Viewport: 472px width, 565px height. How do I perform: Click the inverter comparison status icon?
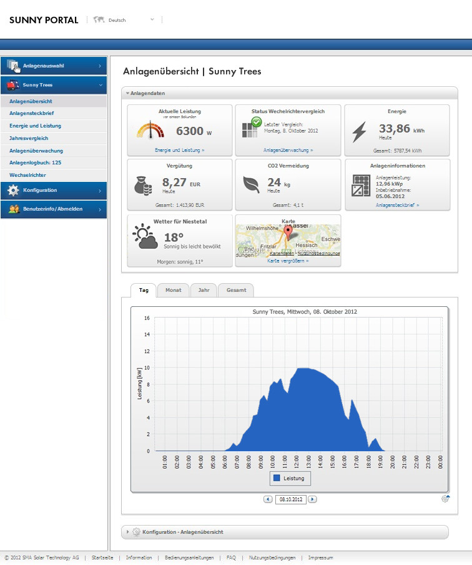point(252,127)
